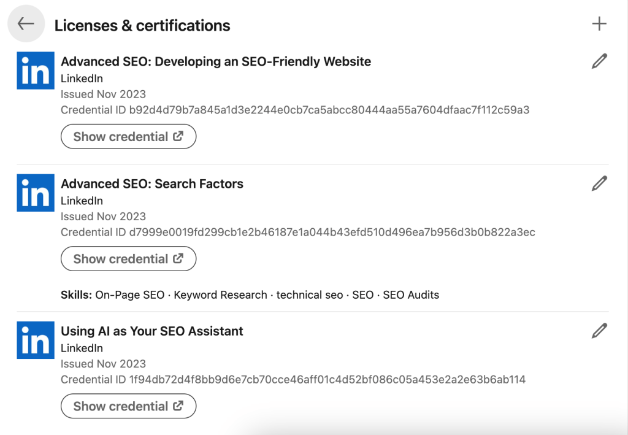
Task: Show credential for Using AI as SEO Assistant
Action: point(129,406)
